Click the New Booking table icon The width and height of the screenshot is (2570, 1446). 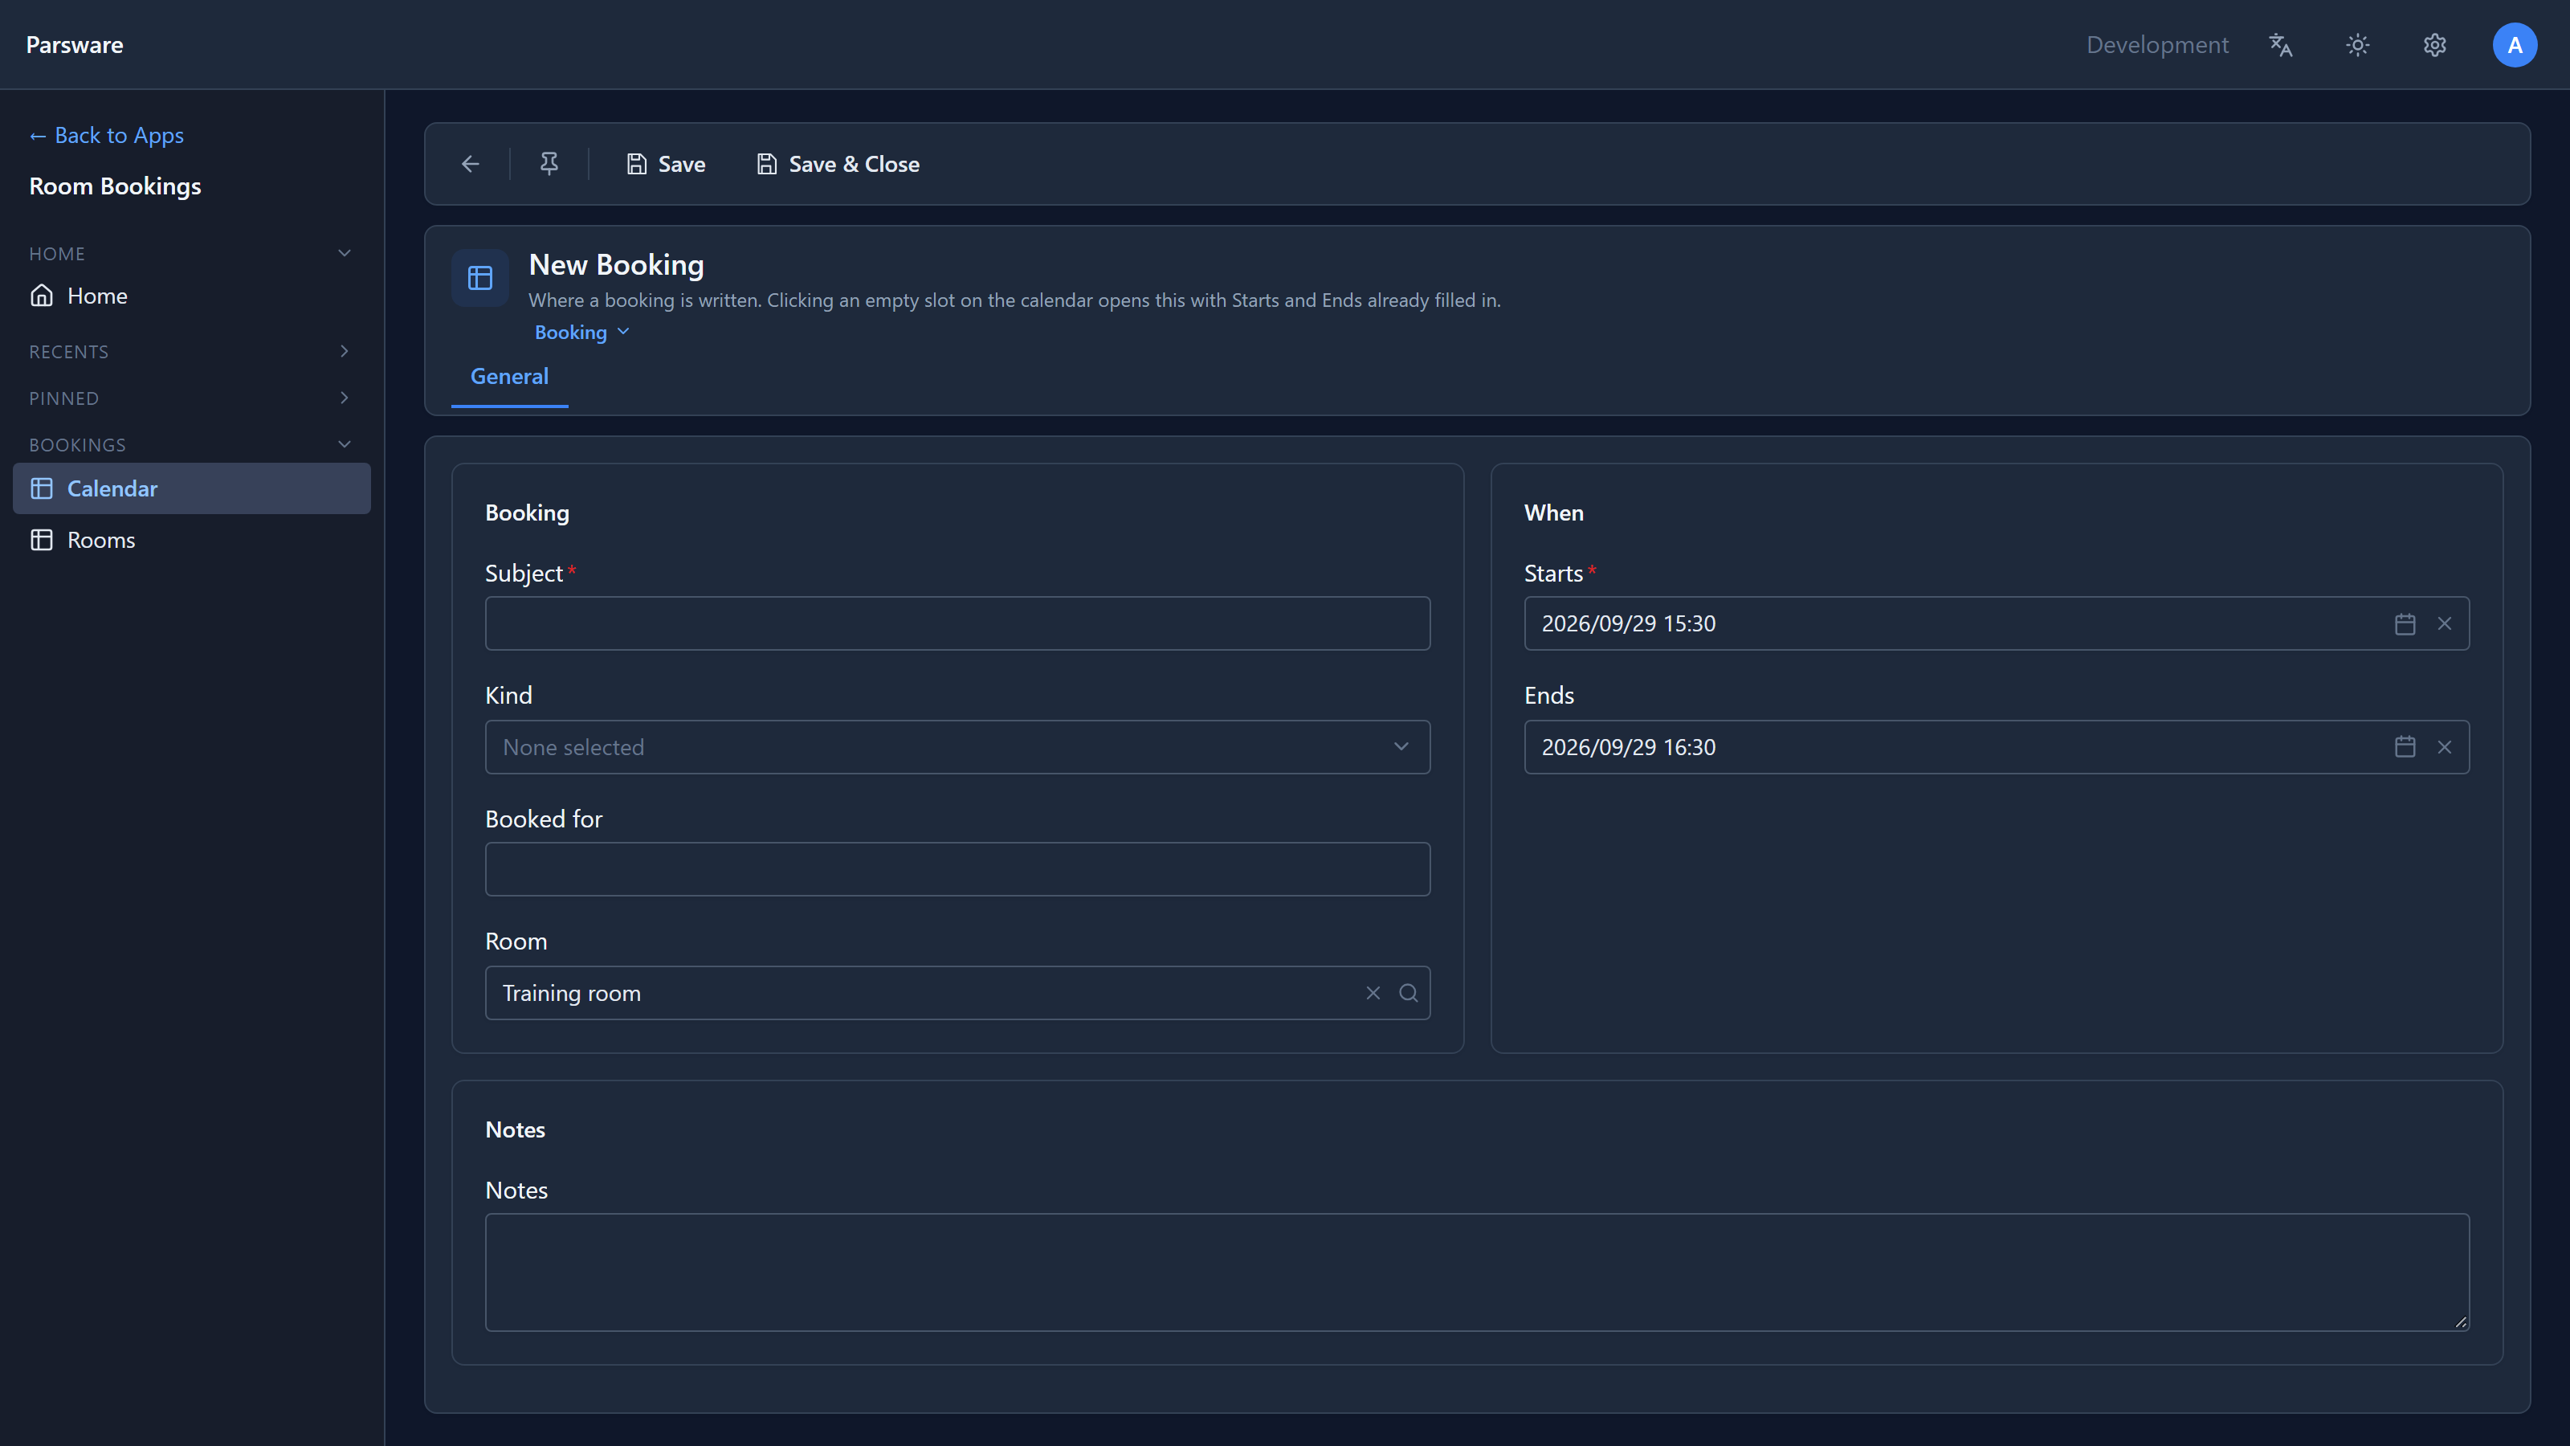point(480,277)
